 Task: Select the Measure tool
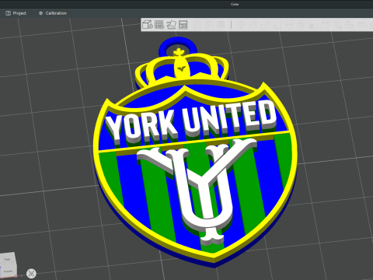click(x=361, y=25)
